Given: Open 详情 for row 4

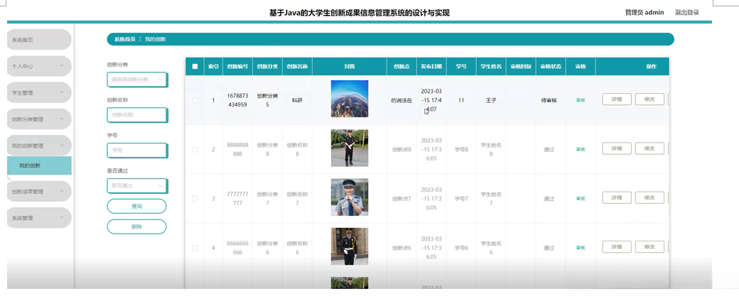Looking at the screenshot, I should click(x=617, y=247).
